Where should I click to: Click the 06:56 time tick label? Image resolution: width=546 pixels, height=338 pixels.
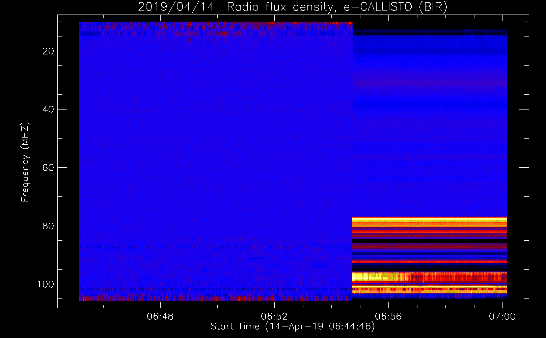click(x=388, y=316)
